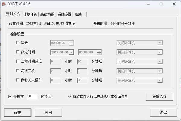
Task: Click the 小时 field for 鼠标无人操作
Action: click(56, 81)
